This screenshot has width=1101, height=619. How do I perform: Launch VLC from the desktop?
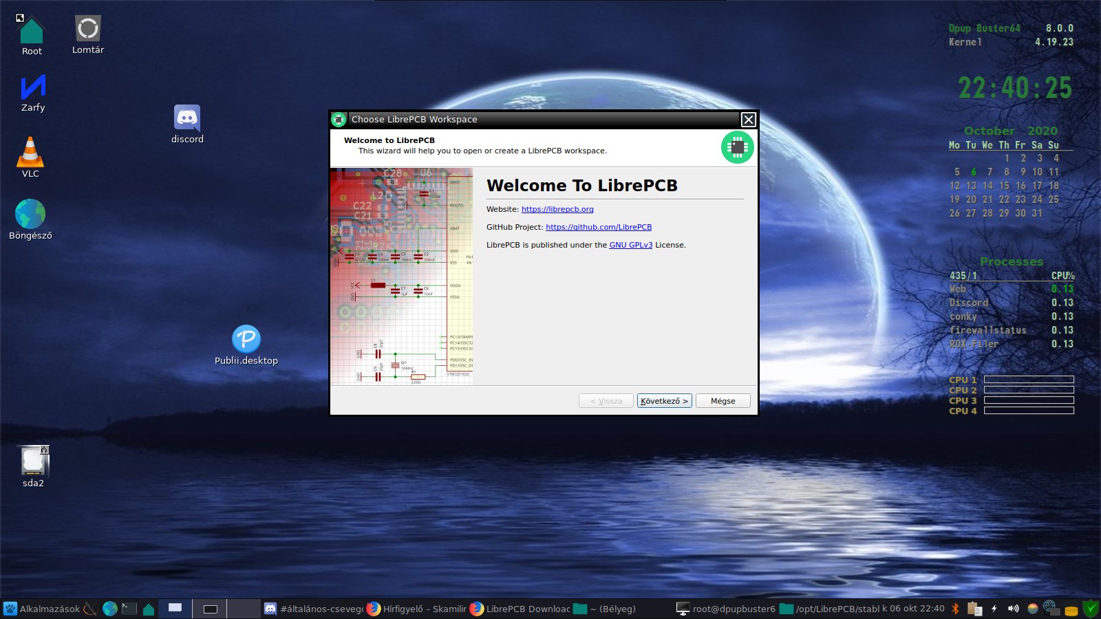click(x=30, y=158)
